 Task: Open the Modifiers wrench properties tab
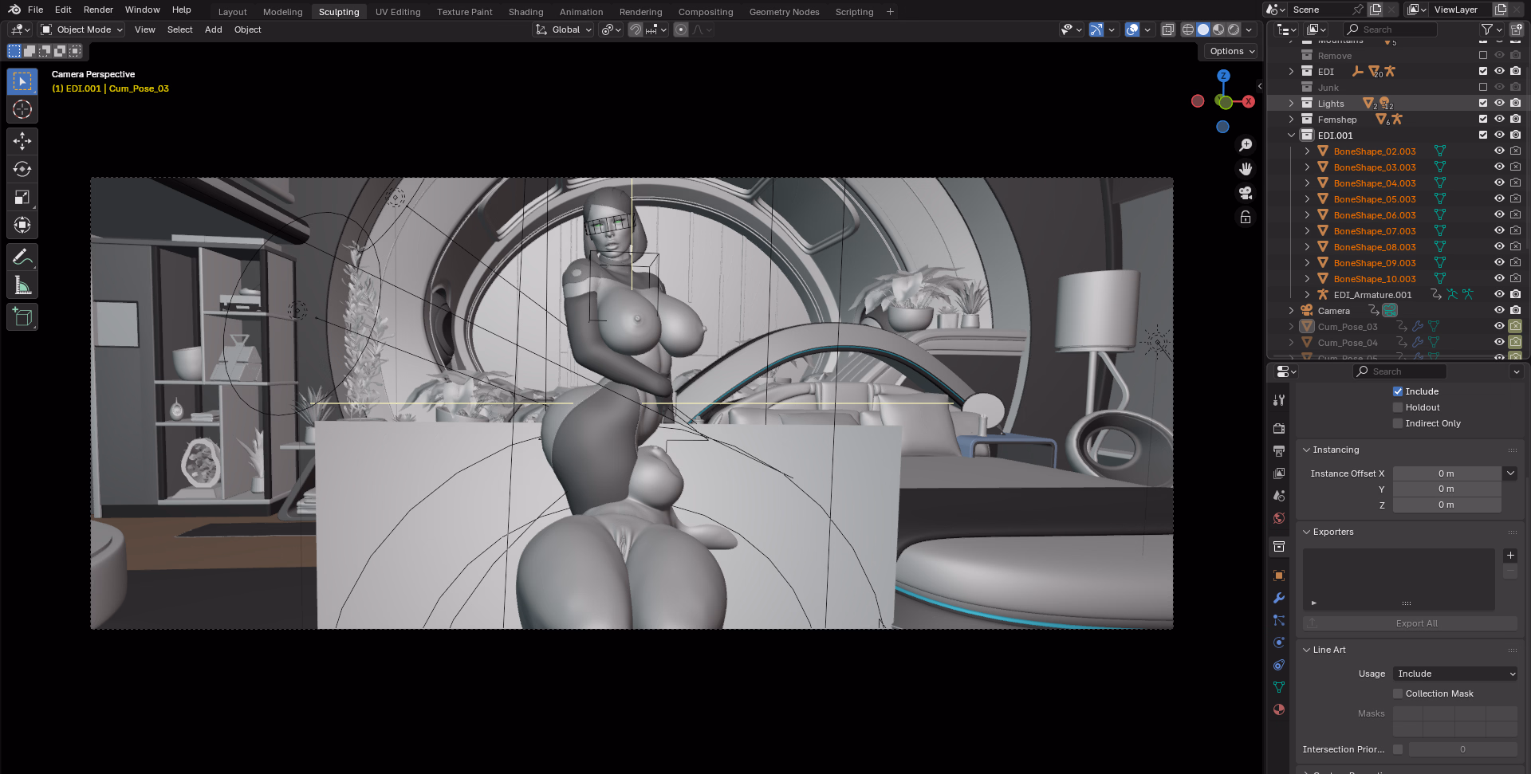point(1279,598)
